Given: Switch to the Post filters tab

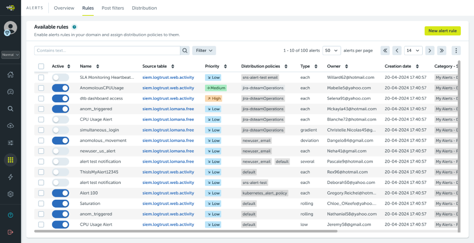Looking at the screenshot, I should (x=113, y=8).
